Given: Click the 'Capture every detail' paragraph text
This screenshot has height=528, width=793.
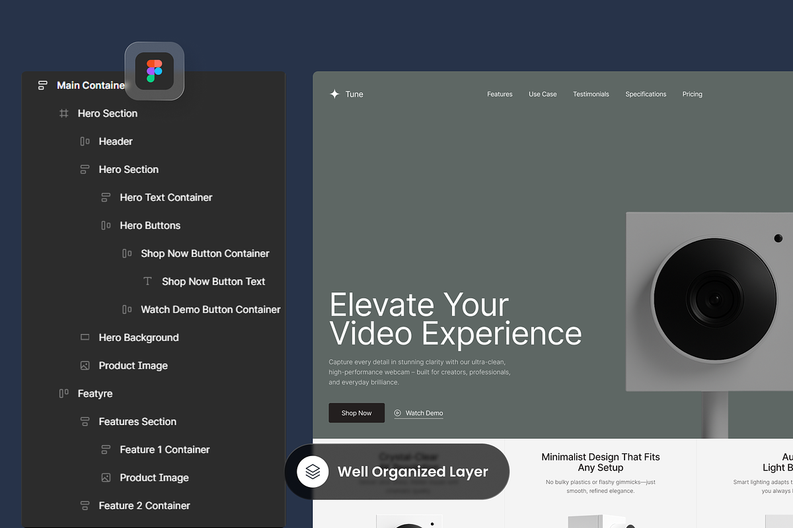Looking at the screenshot, I should click(420, 372).
